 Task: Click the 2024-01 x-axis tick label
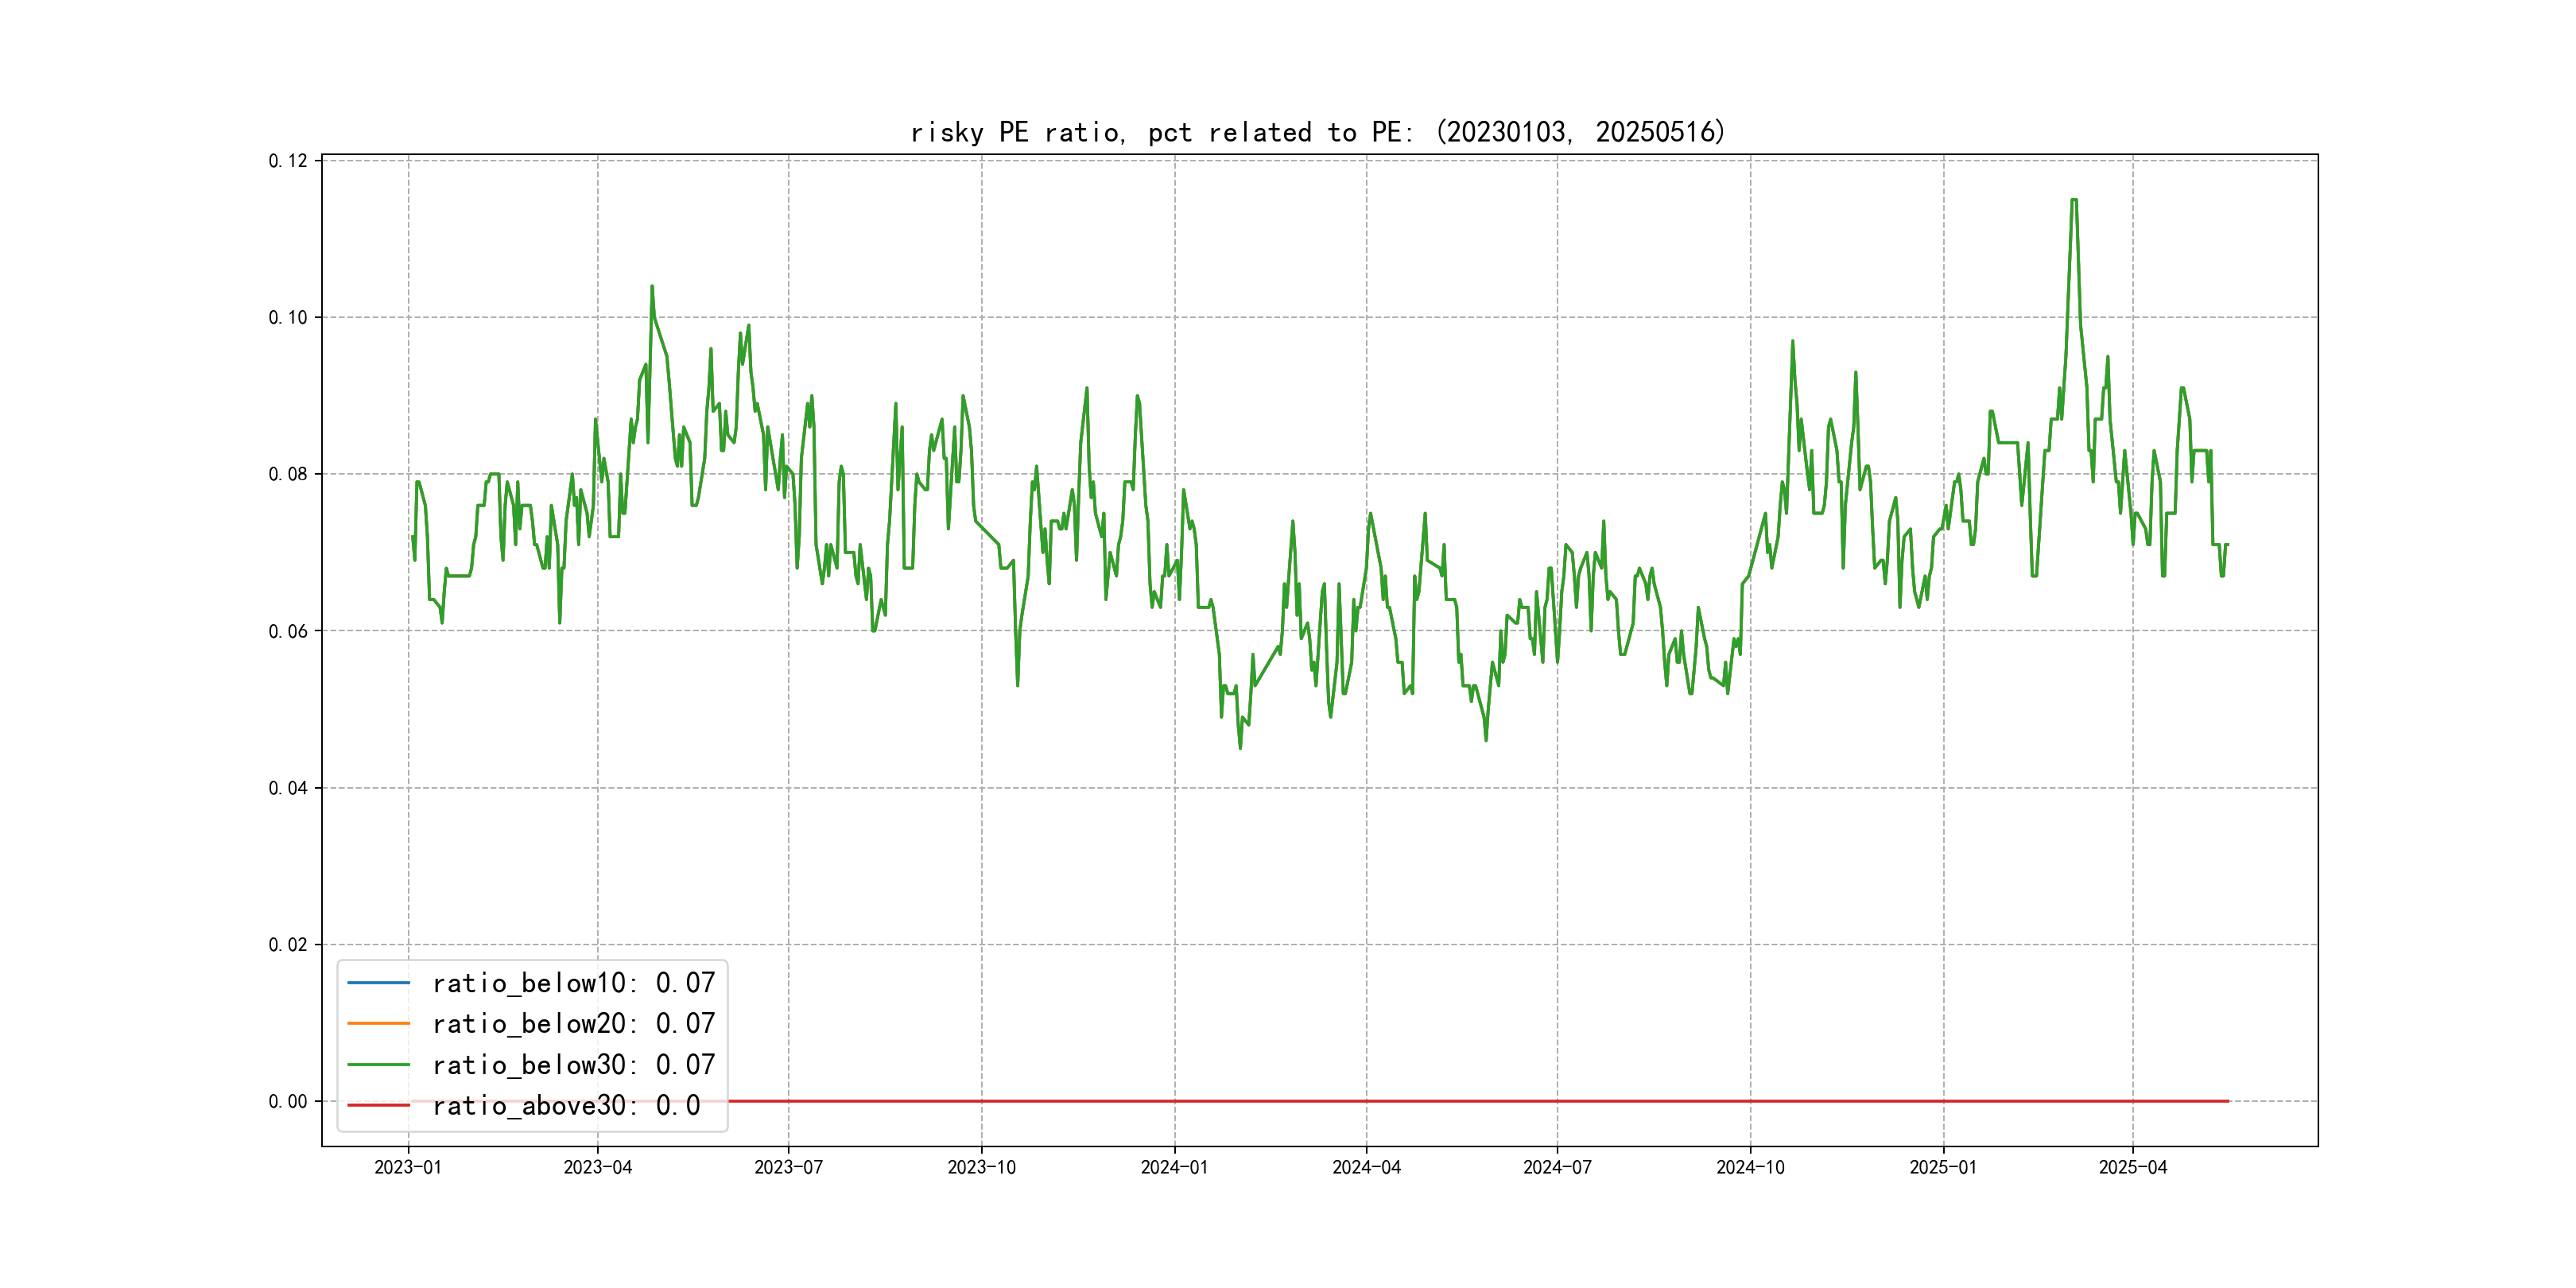click(1174, 1168)
